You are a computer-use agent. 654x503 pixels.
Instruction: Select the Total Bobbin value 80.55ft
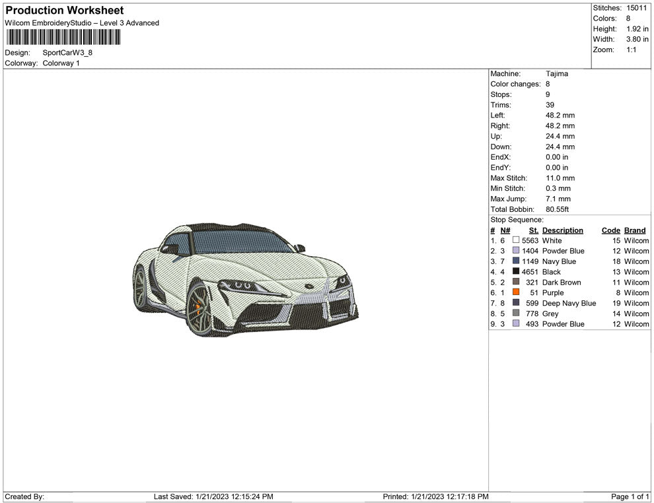[x=557, y=209]
